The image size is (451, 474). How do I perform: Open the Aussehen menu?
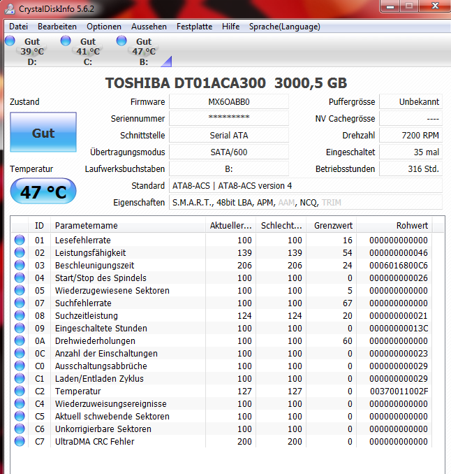tap(149, 27)
